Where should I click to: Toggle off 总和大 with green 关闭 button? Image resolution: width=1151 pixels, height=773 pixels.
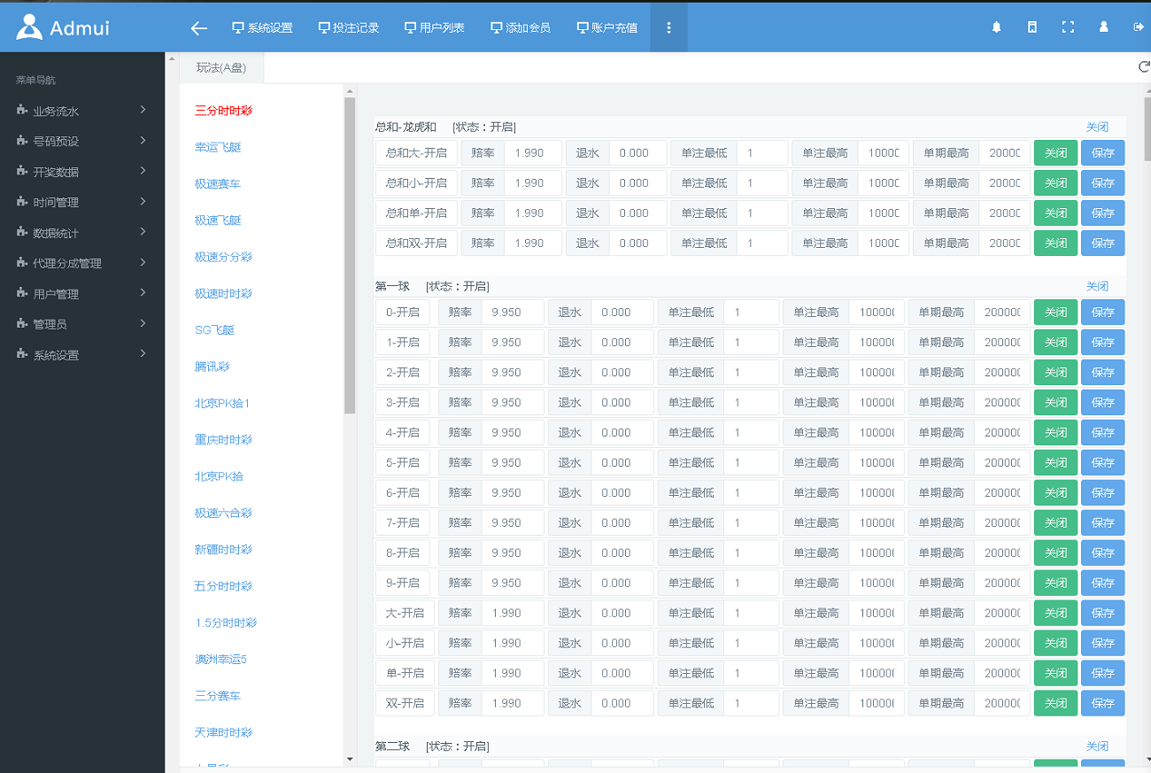pos(1055,153)
